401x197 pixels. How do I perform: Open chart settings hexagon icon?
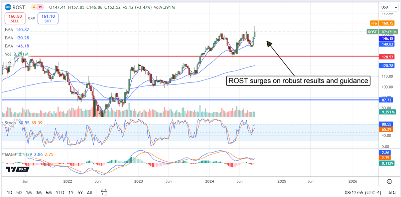(389, 181)
